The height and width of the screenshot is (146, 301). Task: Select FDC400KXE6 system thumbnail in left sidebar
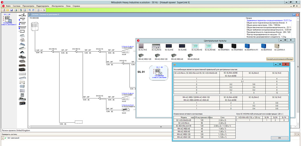click(x=8, y=19)
